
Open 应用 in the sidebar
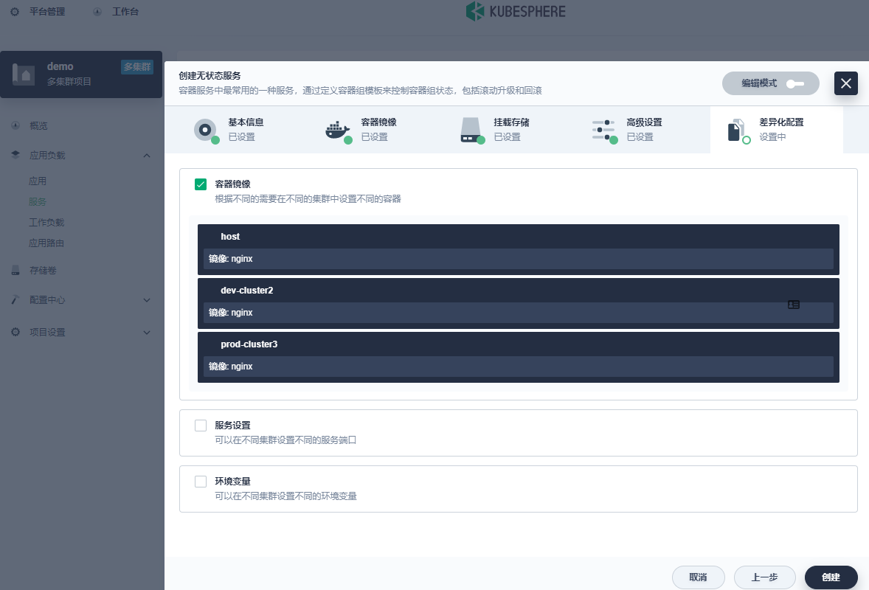click(x=38, y=181)
